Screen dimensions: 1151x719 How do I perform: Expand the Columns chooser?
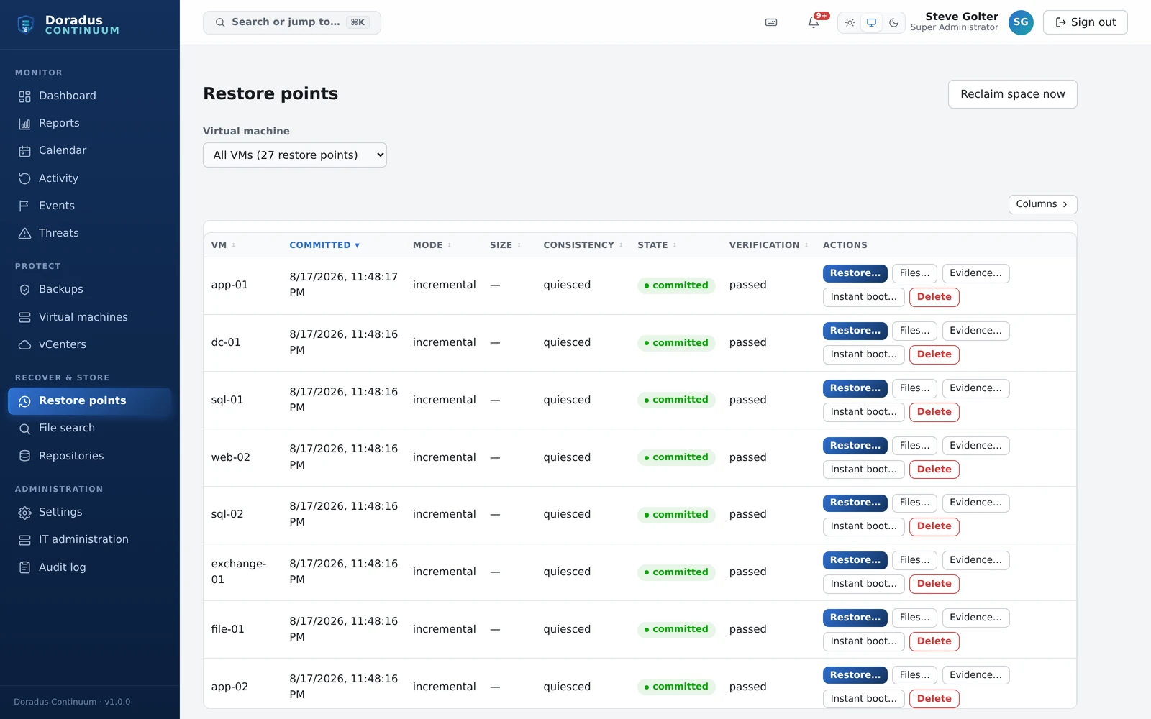pos(1042,204)
